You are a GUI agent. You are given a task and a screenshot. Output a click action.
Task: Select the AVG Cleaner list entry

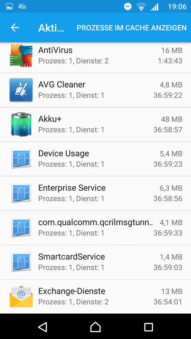[x=95, y=90]
